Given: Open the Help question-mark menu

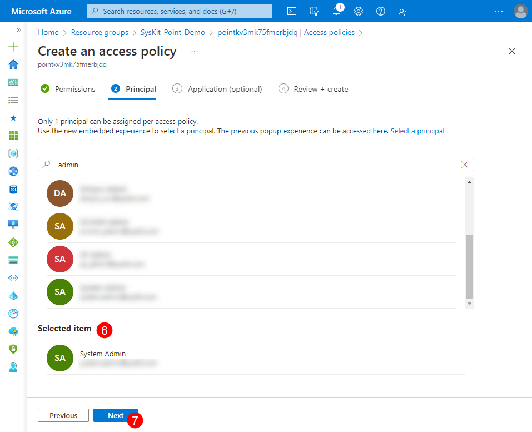Looking at the screenshot, I should pyautogui.click(x=381, y=11).
